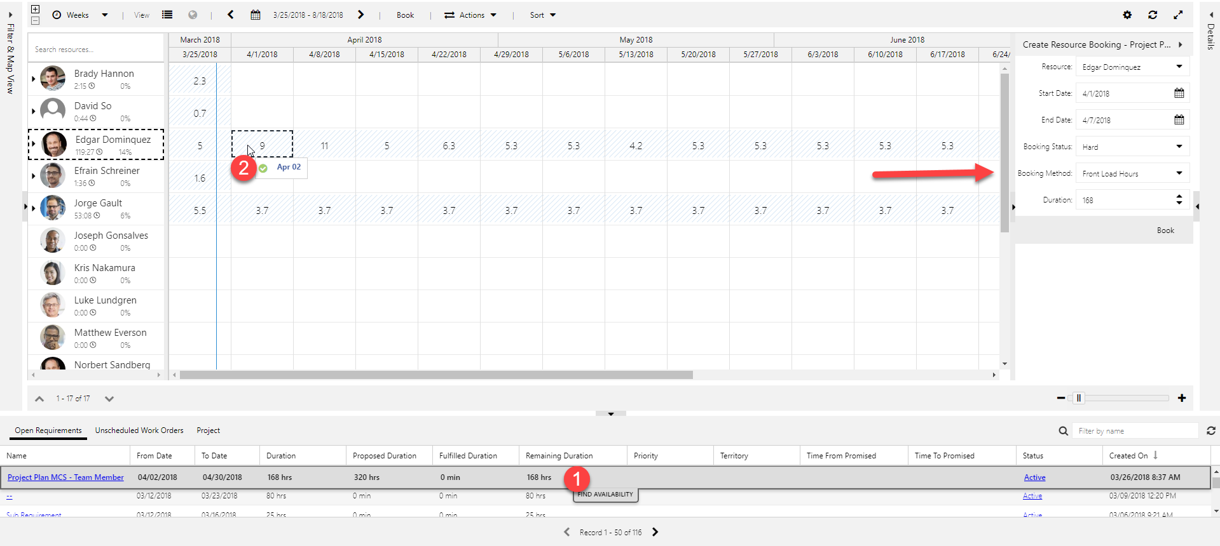Expand all resource rows
This screenshot has width=1220, height=546.
36,10
